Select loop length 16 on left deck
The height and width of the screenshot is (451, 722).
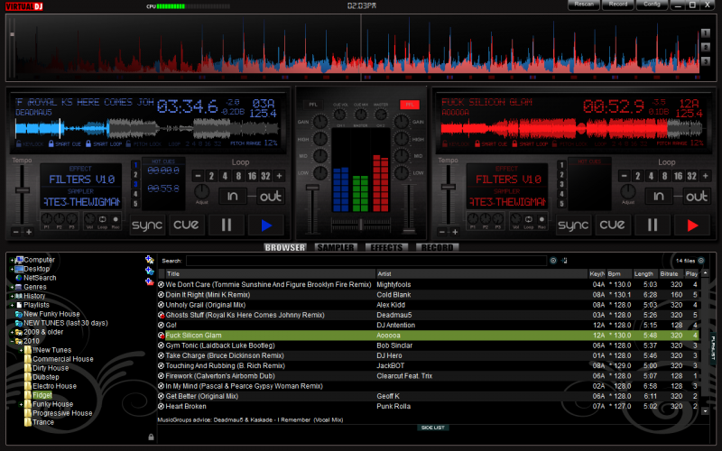tap(252, 176)
